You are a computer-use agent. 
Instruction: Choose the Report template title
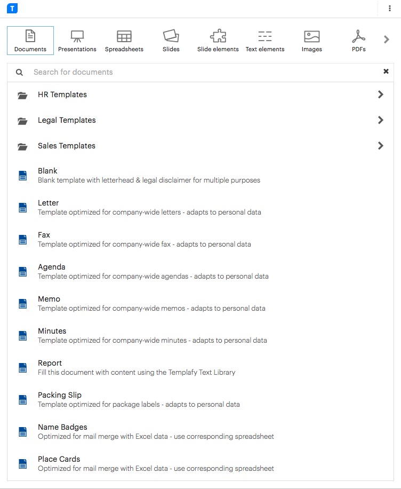50,364
